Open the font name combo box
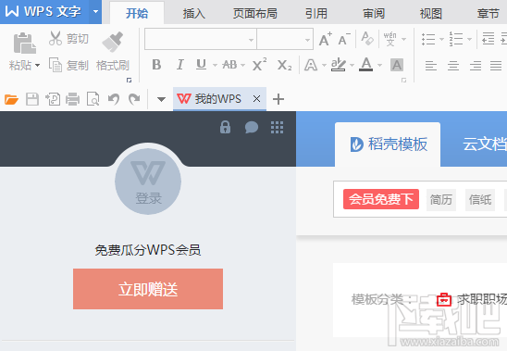The image size is (507, 351). coord(201,39)
